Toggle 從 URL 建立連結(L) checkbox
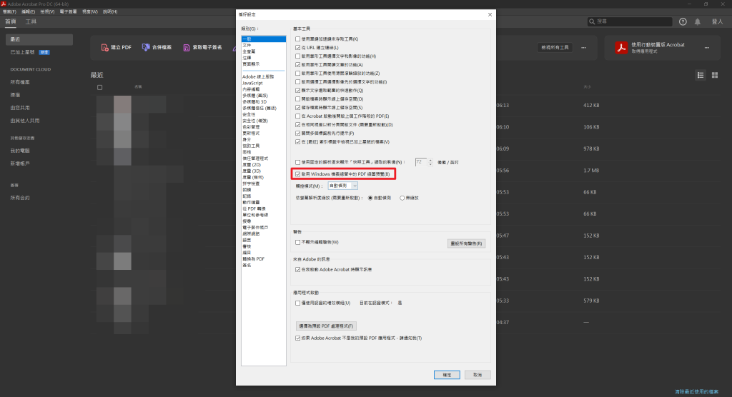Image resolution: width=732 pixels, height=397 pixels. click(x=298, y=48)
